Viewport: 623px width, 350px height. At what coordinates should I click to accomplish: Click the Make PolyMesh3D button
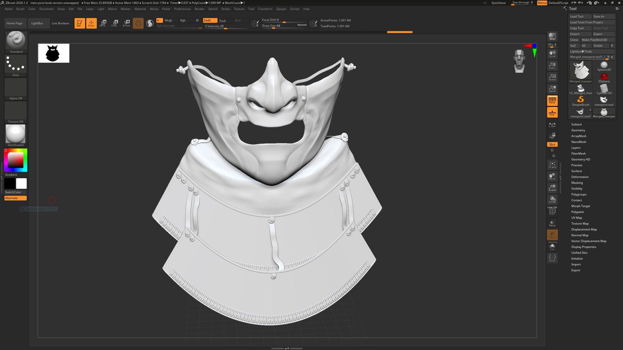click(594, 40)
